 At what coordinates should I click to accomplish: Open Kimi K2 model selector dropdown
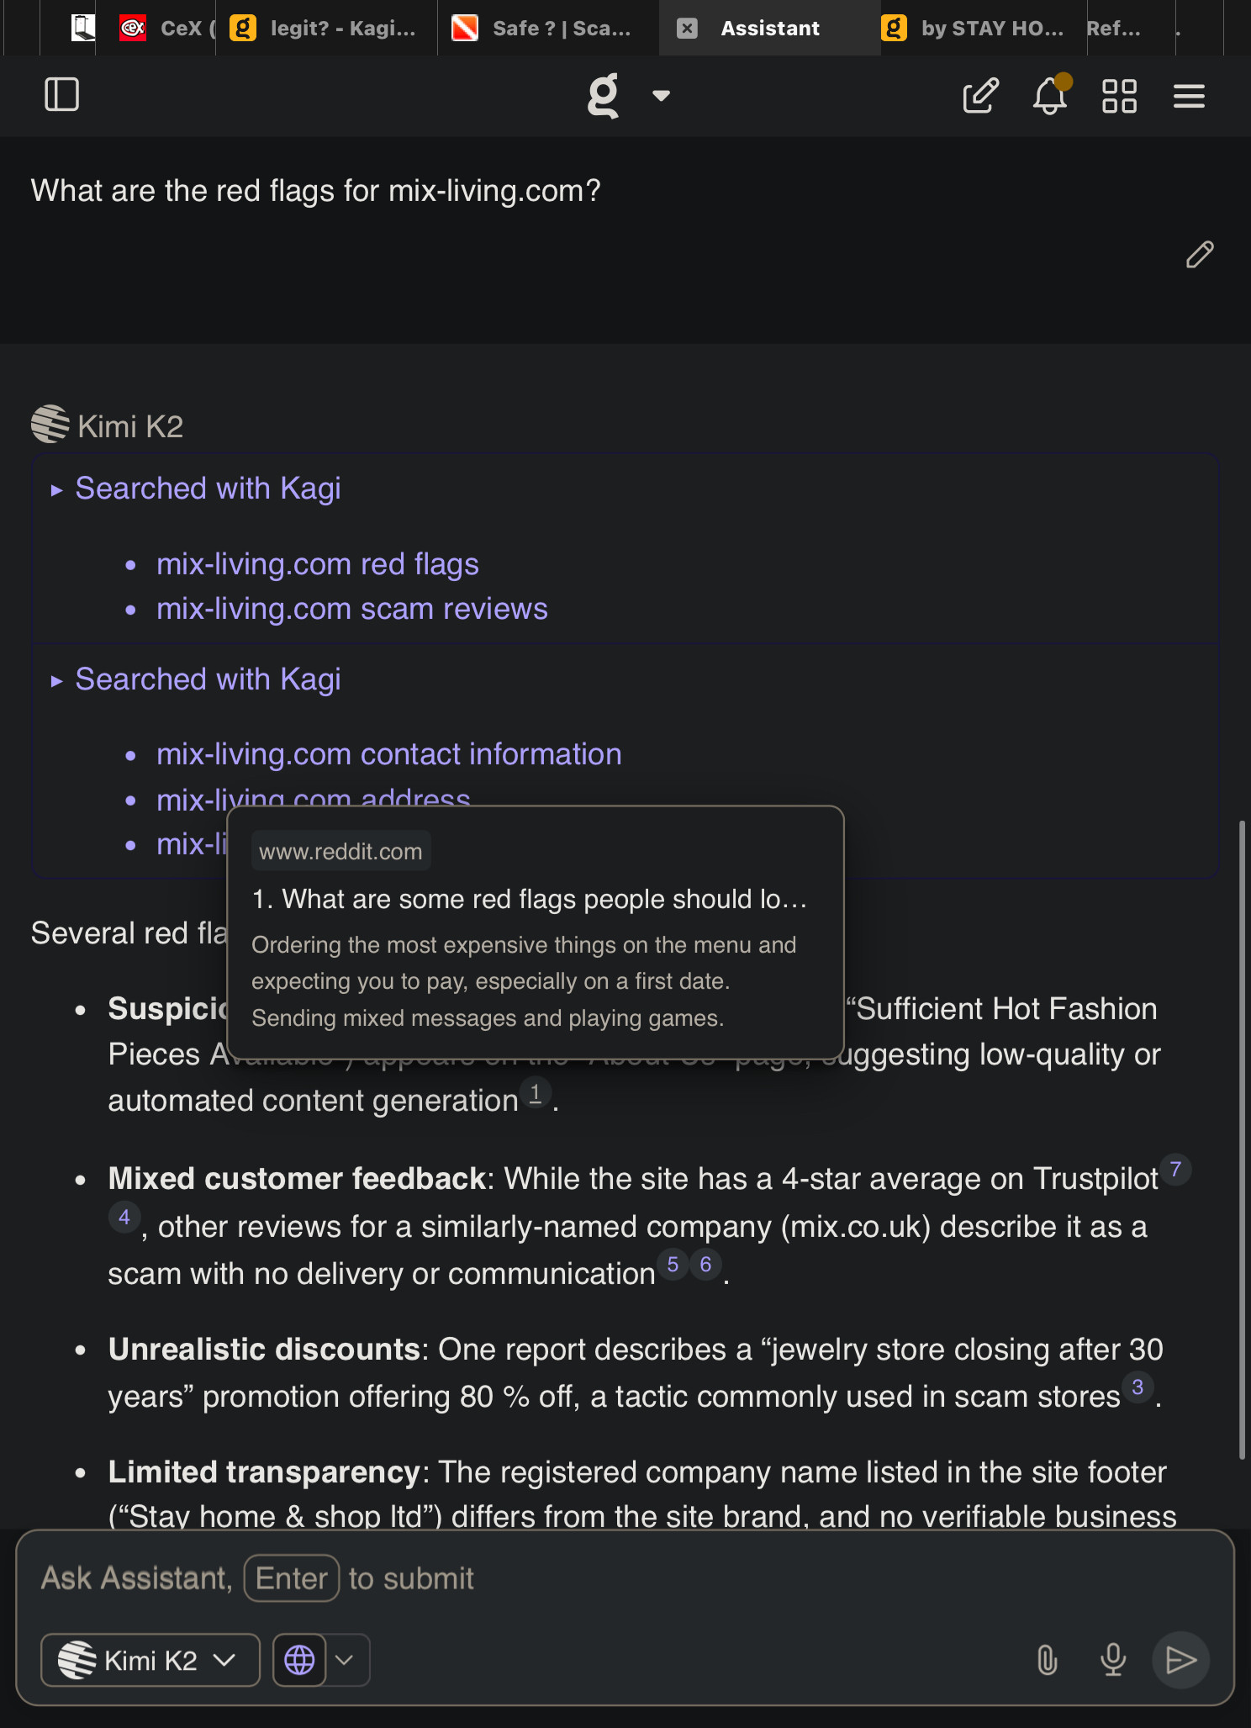click(x=150, y=1660)
